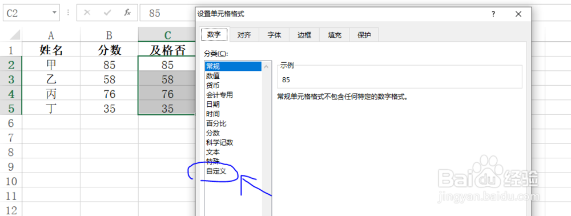571x216 pixels.
Task: Select column C header
Action: click(x=167, y=35)
